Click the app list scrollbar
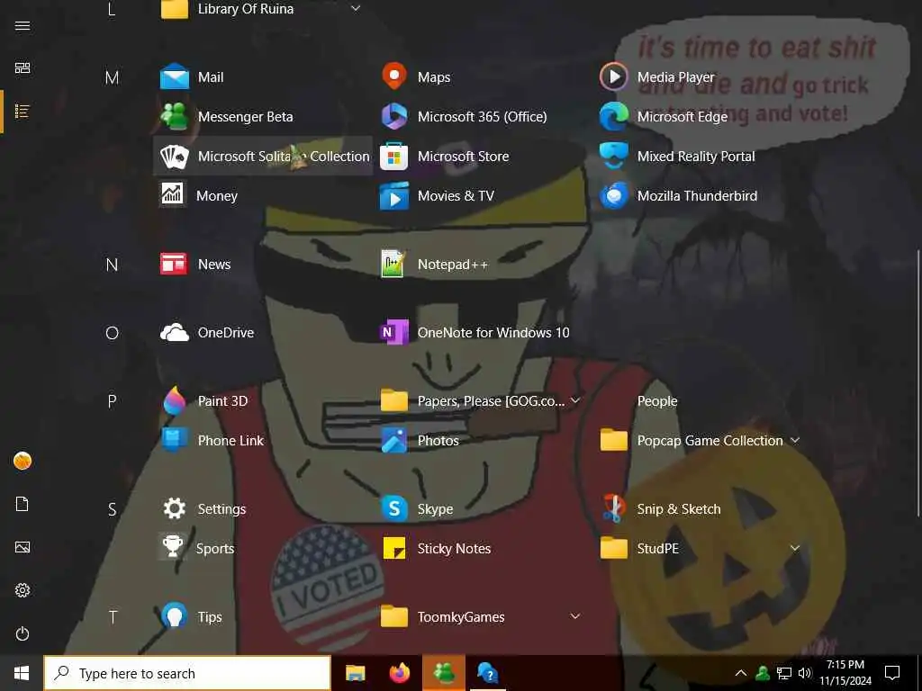This screenshot has width=922, height=691. click(x=917, y=383)
